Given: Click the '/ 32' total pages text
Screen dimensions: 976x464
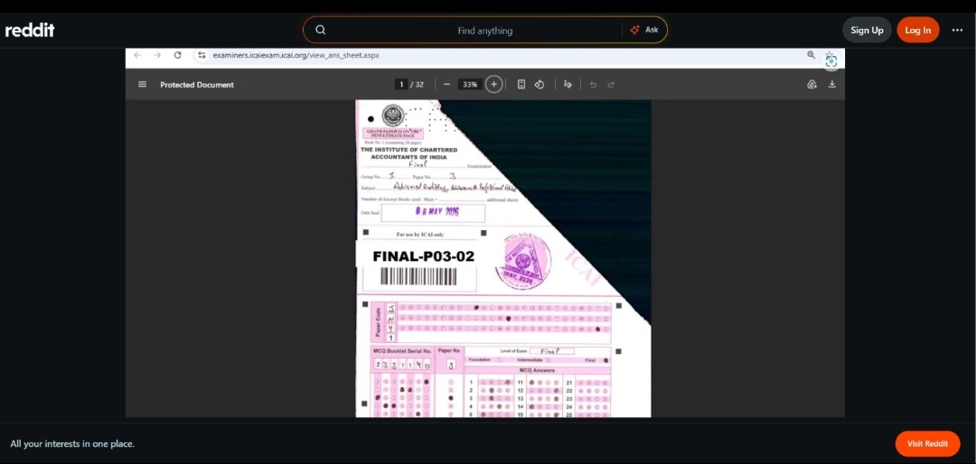Looking at the screenshot, I should [x=417, y=85].
